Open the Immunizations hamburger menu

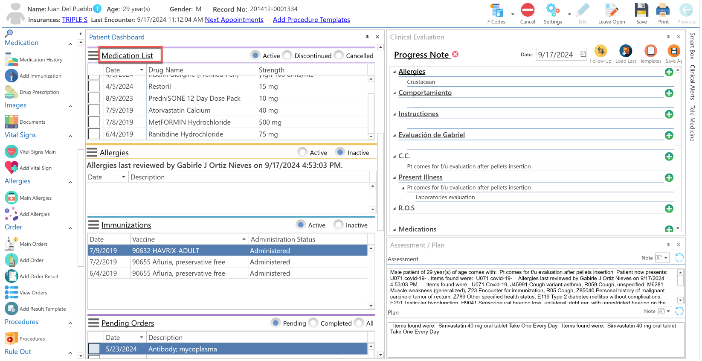coord(93,224)
